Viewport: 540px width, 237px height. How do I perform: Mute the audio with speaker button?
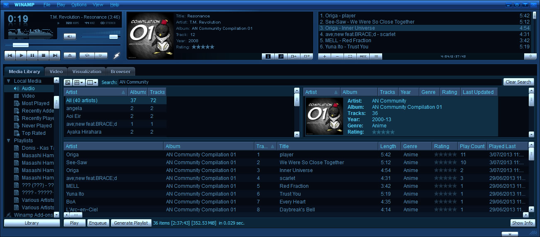click(70, 36)
